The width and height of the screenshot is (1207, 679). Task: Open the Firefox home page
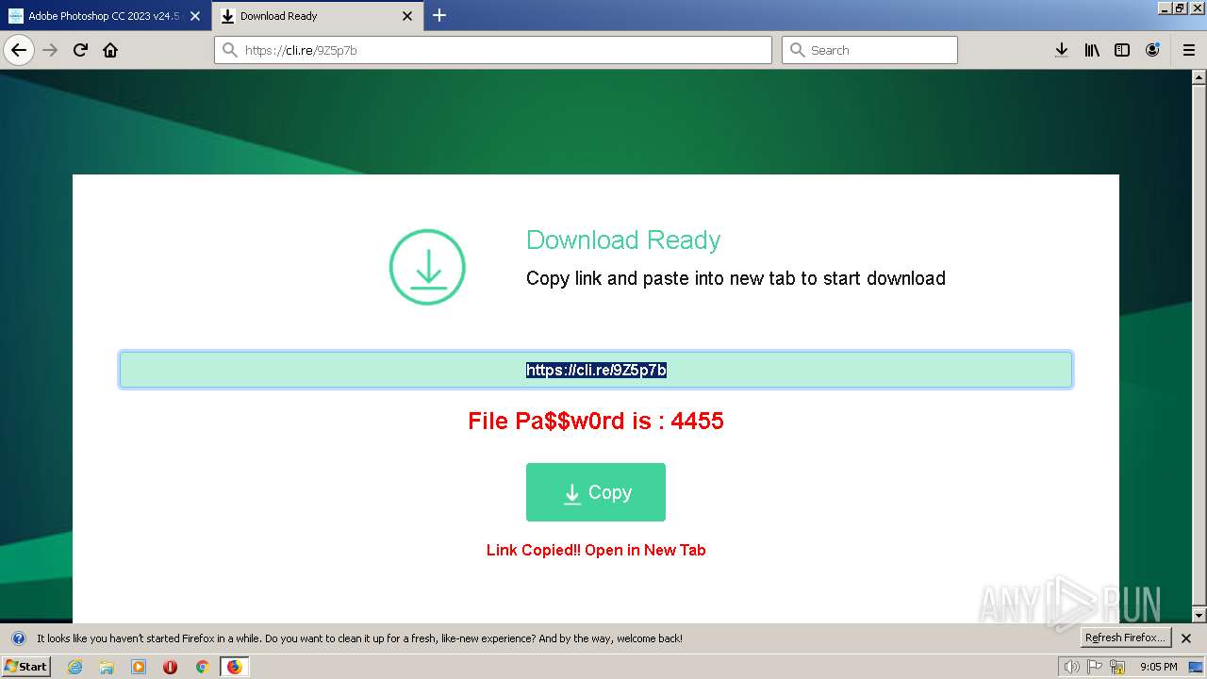(x=110, y=50)
